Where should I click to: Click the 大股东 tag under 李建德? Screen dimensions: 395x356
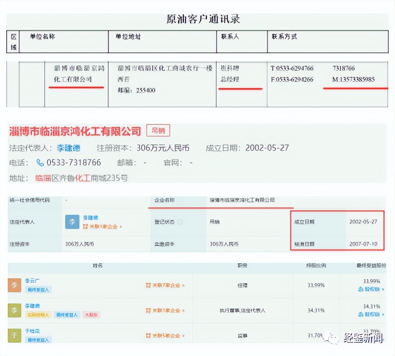tap(91, 315)
